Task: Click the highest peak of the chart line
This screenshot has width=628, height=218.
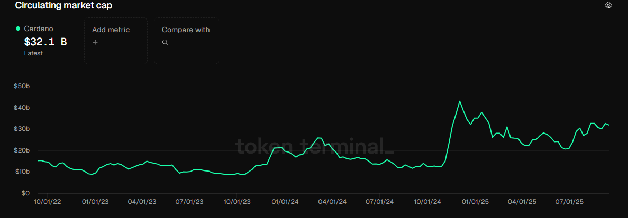Action: tap(459, 101)
